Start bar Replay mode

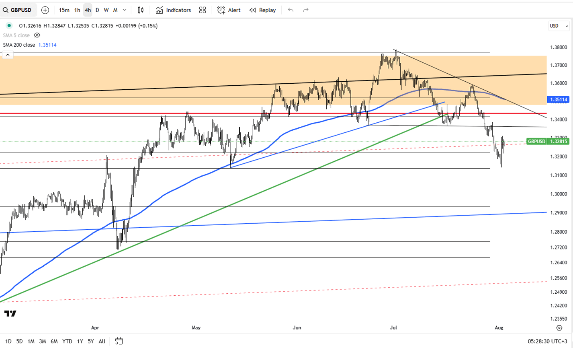point(262,10)
